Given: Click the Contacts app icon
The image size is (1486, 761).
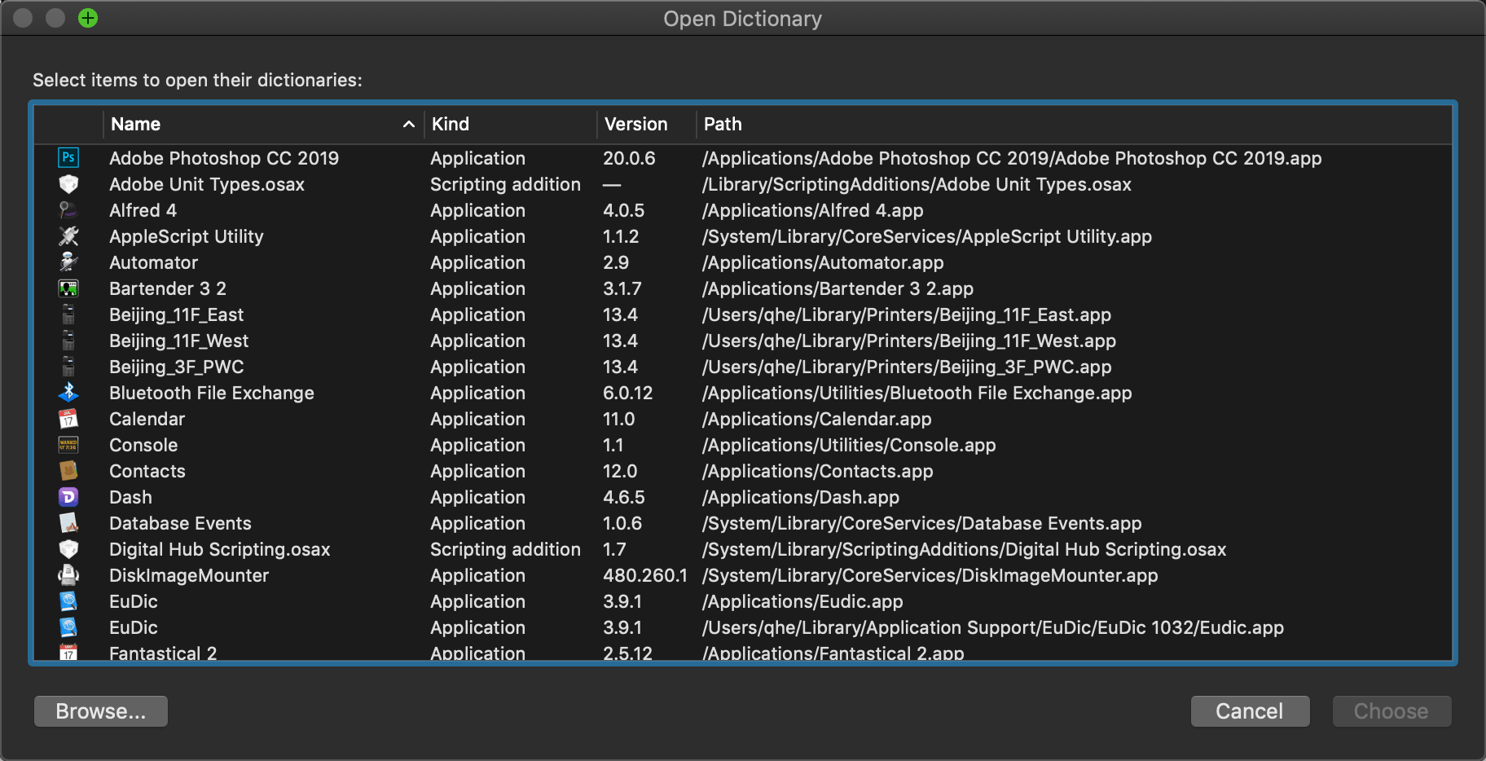Looking at the screenshot, I should click(68, 471).
